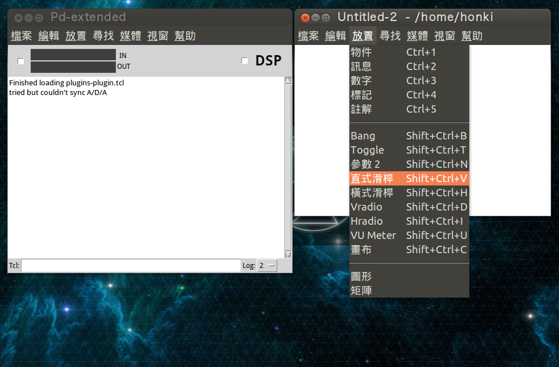Choose 數字 Ctrl+3 from the menu
Image resolution: width=559 pixels, height=367 pixels.
(409, 81)
